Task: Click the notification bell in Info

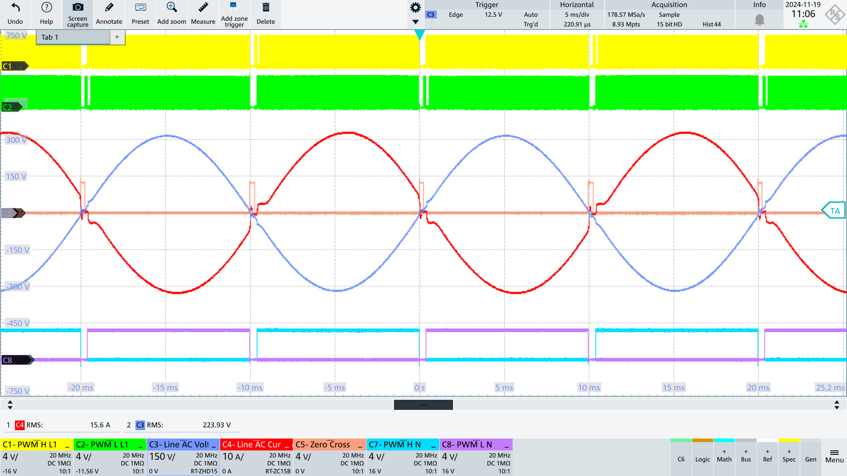Action: pos(759,20)
